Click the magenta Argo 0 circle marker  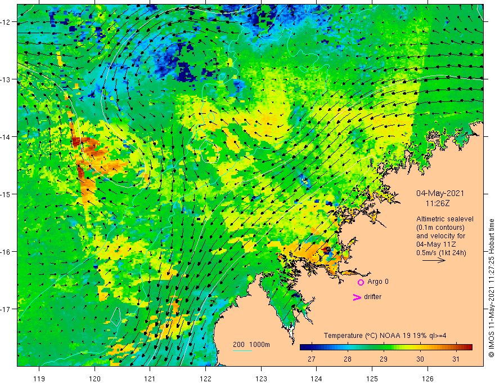[x=361, y=282]
